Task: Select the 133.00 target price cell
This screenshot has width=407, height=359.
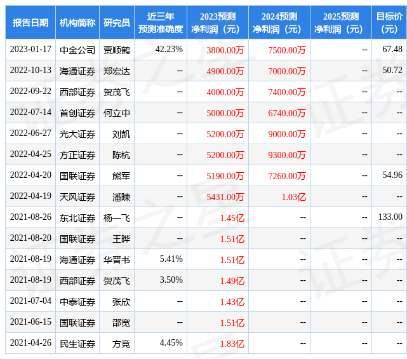Action: coord(391,217)
